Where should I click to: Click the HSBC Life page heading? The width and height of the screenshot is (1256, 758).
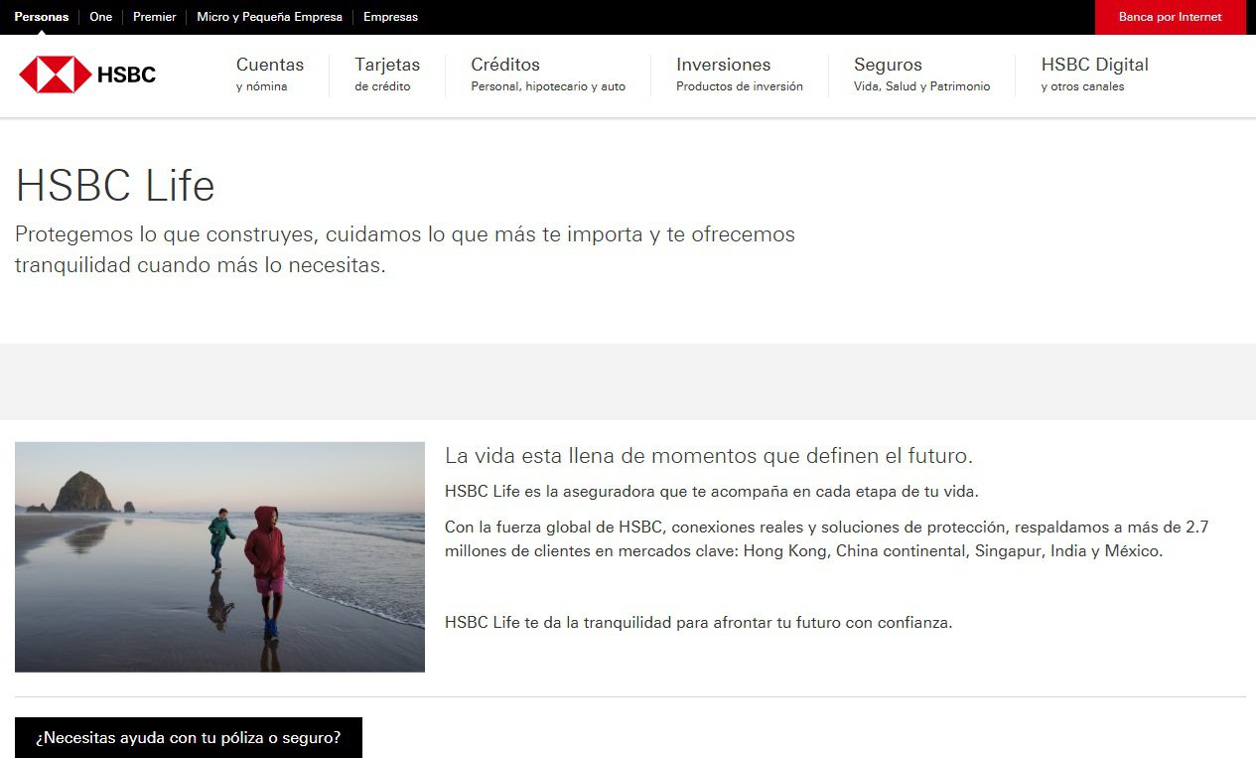(115, 186)
